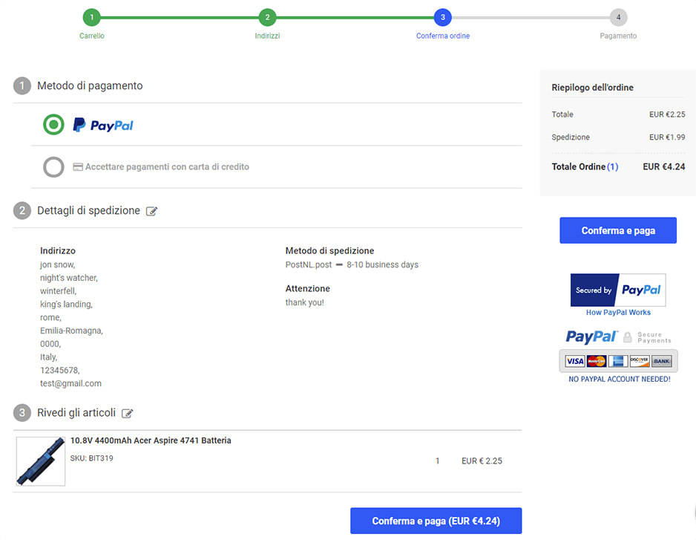This screenshot has height=540, width=696.
Task: Click the item count in Totale Ordine
Action: coord(613,166)
